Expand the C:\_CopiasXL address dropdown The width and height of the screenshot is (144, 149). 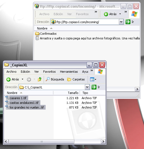(87, 87)
